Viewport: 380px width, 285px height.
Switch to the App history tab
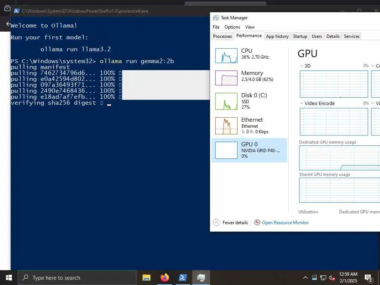277,36
